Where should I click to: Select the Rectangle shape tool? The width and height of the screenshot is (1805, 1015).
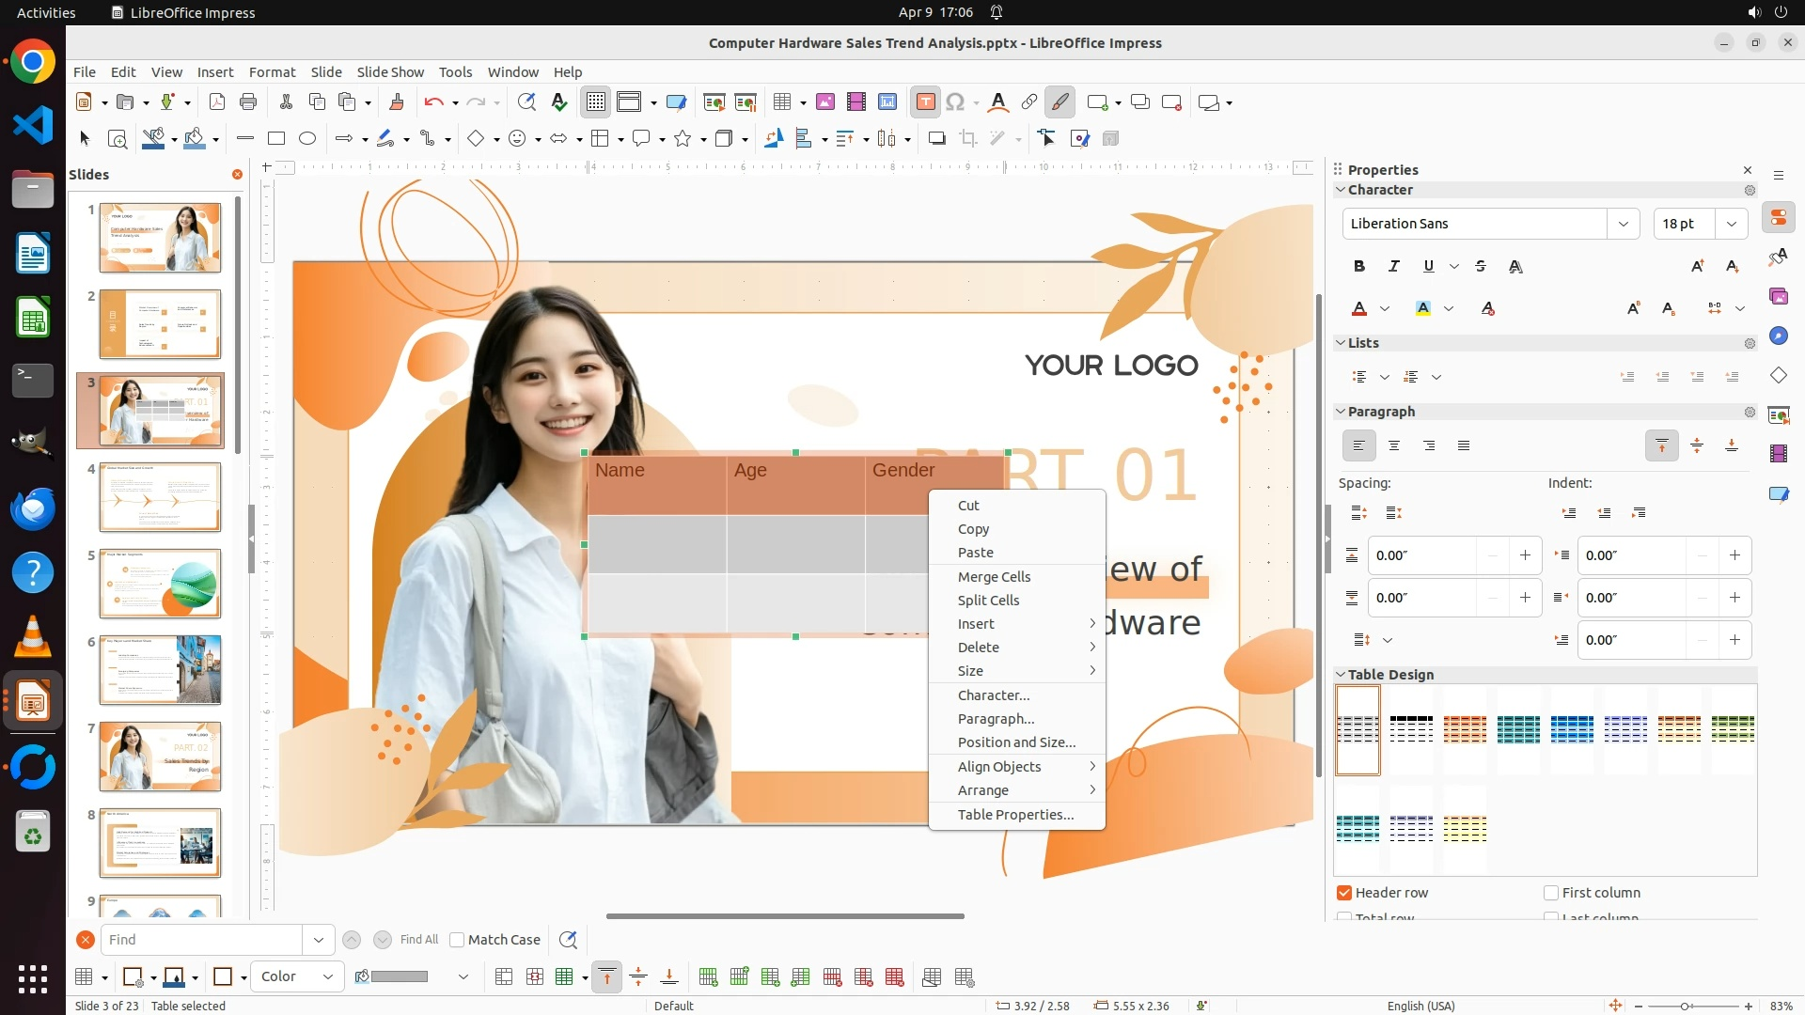(275, 138)
